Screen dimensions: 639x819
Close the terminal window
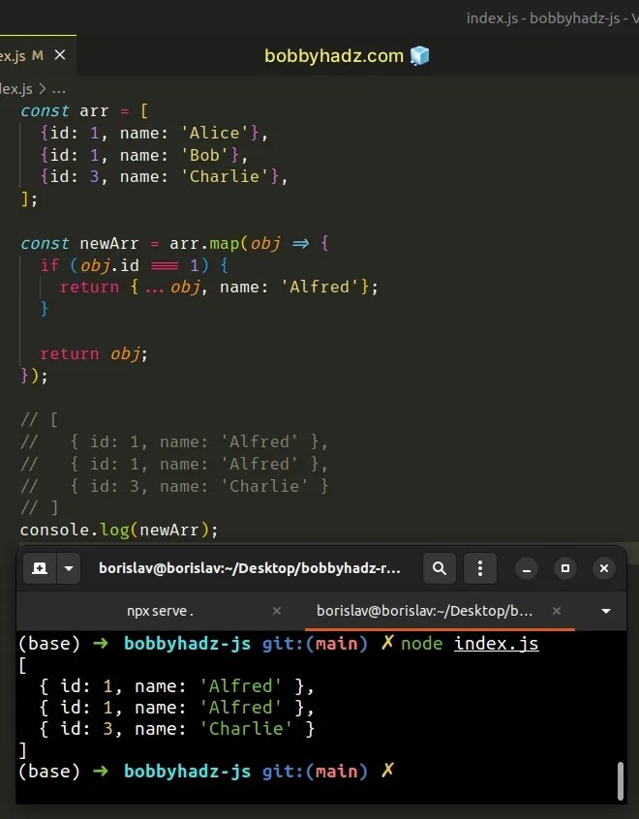(604, 568)
